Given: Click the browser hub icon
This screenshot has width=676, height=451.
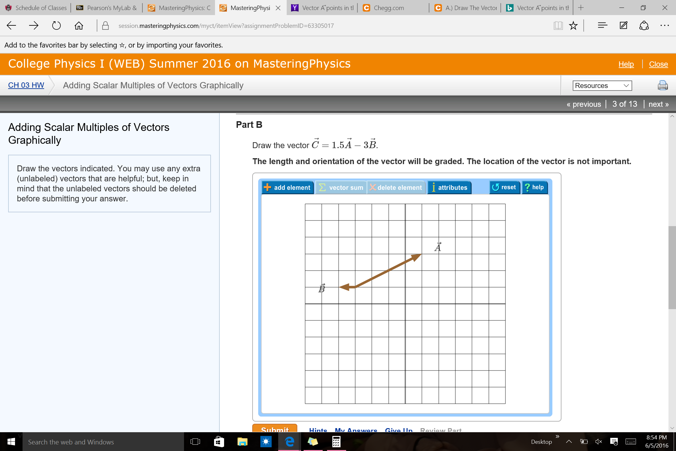Looking at the screenshot, I should pyautogui.click(x=602, y=26).
